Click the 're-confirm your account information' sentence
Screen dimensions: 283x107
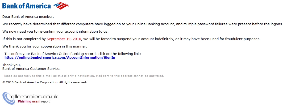pyautogui.click(x=55, y=32)
